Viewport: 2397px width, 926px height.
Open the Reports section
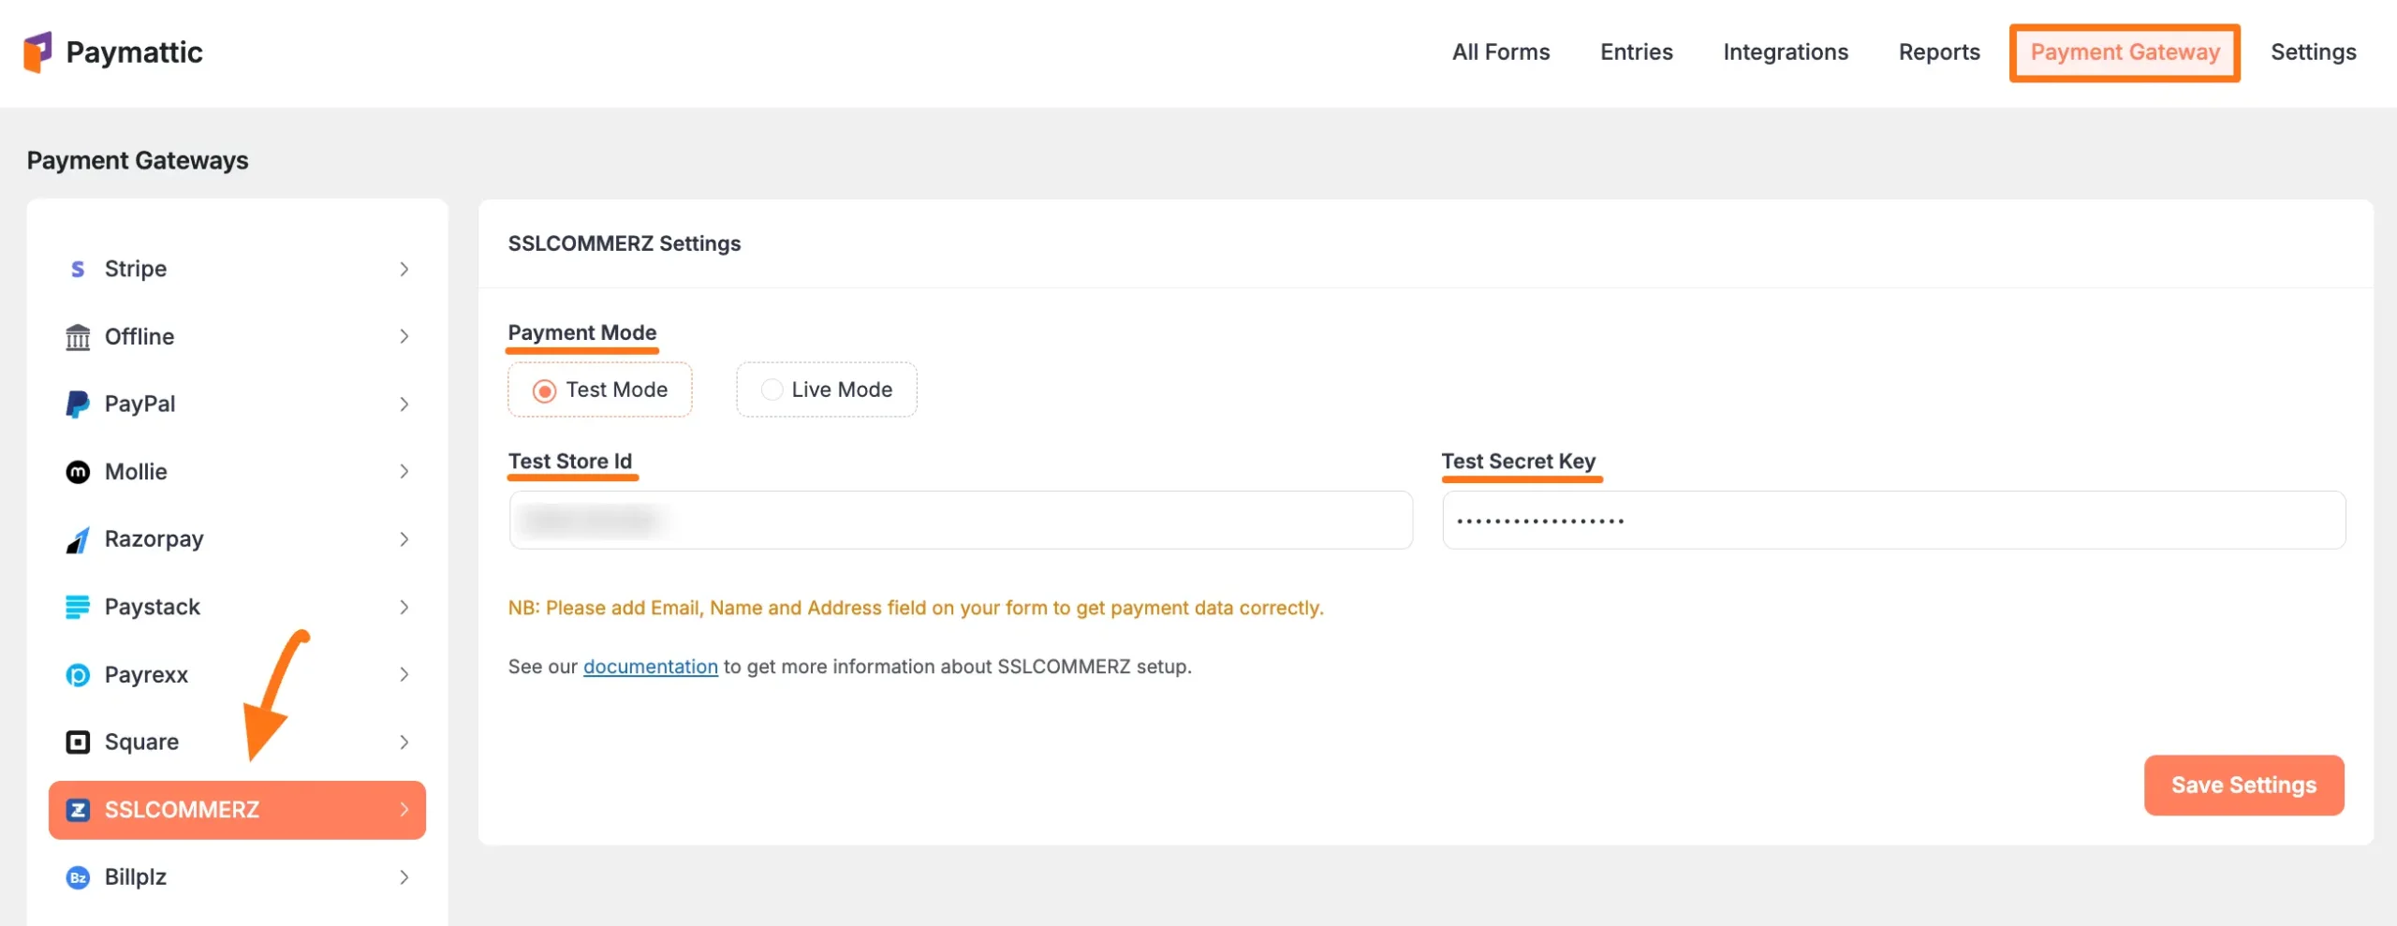point(1938,51)
